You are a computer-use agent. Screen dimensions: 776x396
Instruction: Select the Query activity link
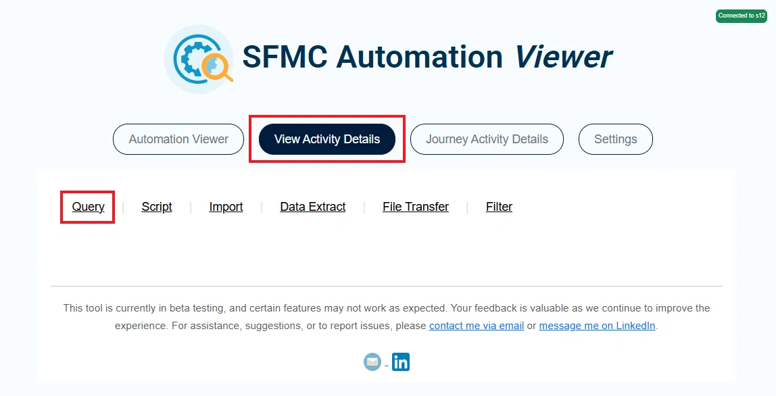88,207
